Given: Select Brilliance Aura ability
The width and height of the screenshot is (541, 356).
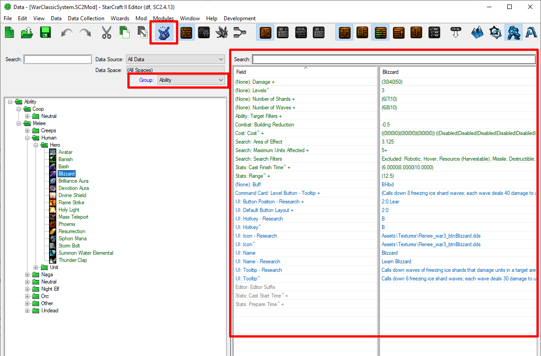Looking at the screenshot, I should (73, 181).
